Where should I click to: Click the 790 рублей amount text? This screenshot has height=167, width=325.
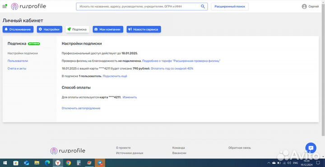click(141, 68)
